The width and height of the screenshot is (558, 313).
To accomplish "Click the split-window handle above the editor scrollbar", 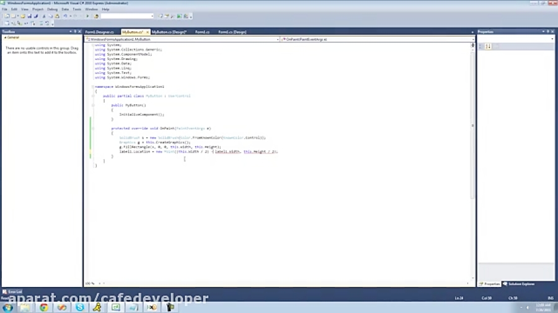I will (472, 45).
